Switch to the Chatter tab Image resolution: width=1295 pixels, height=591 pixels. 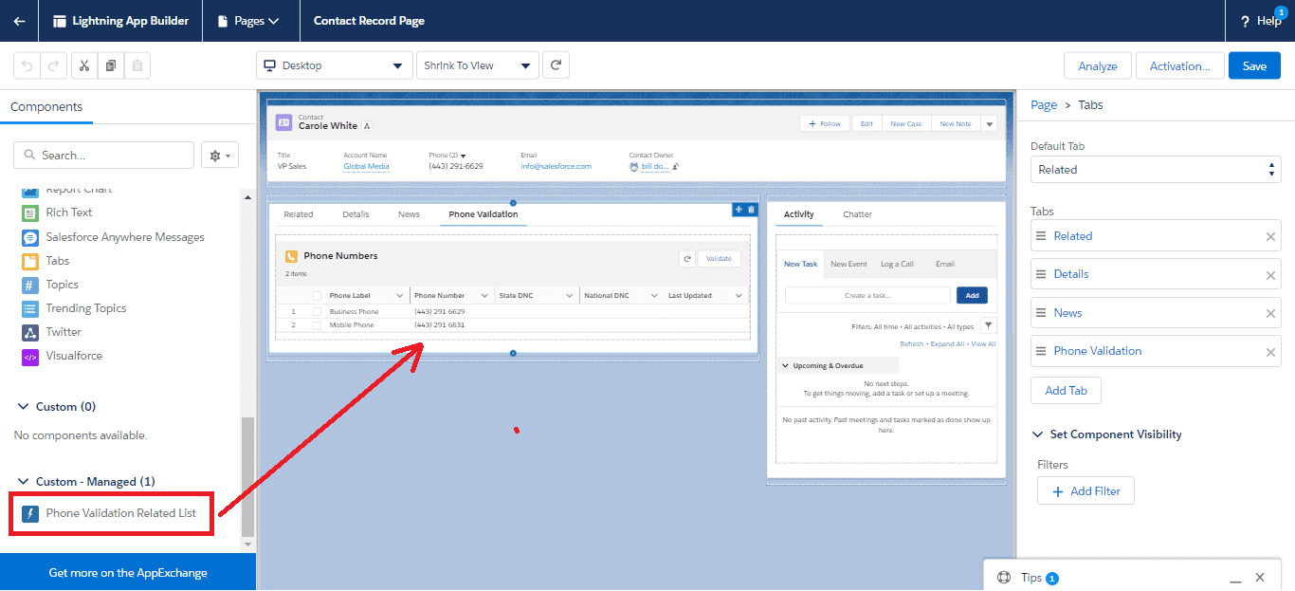coord(857,214)
